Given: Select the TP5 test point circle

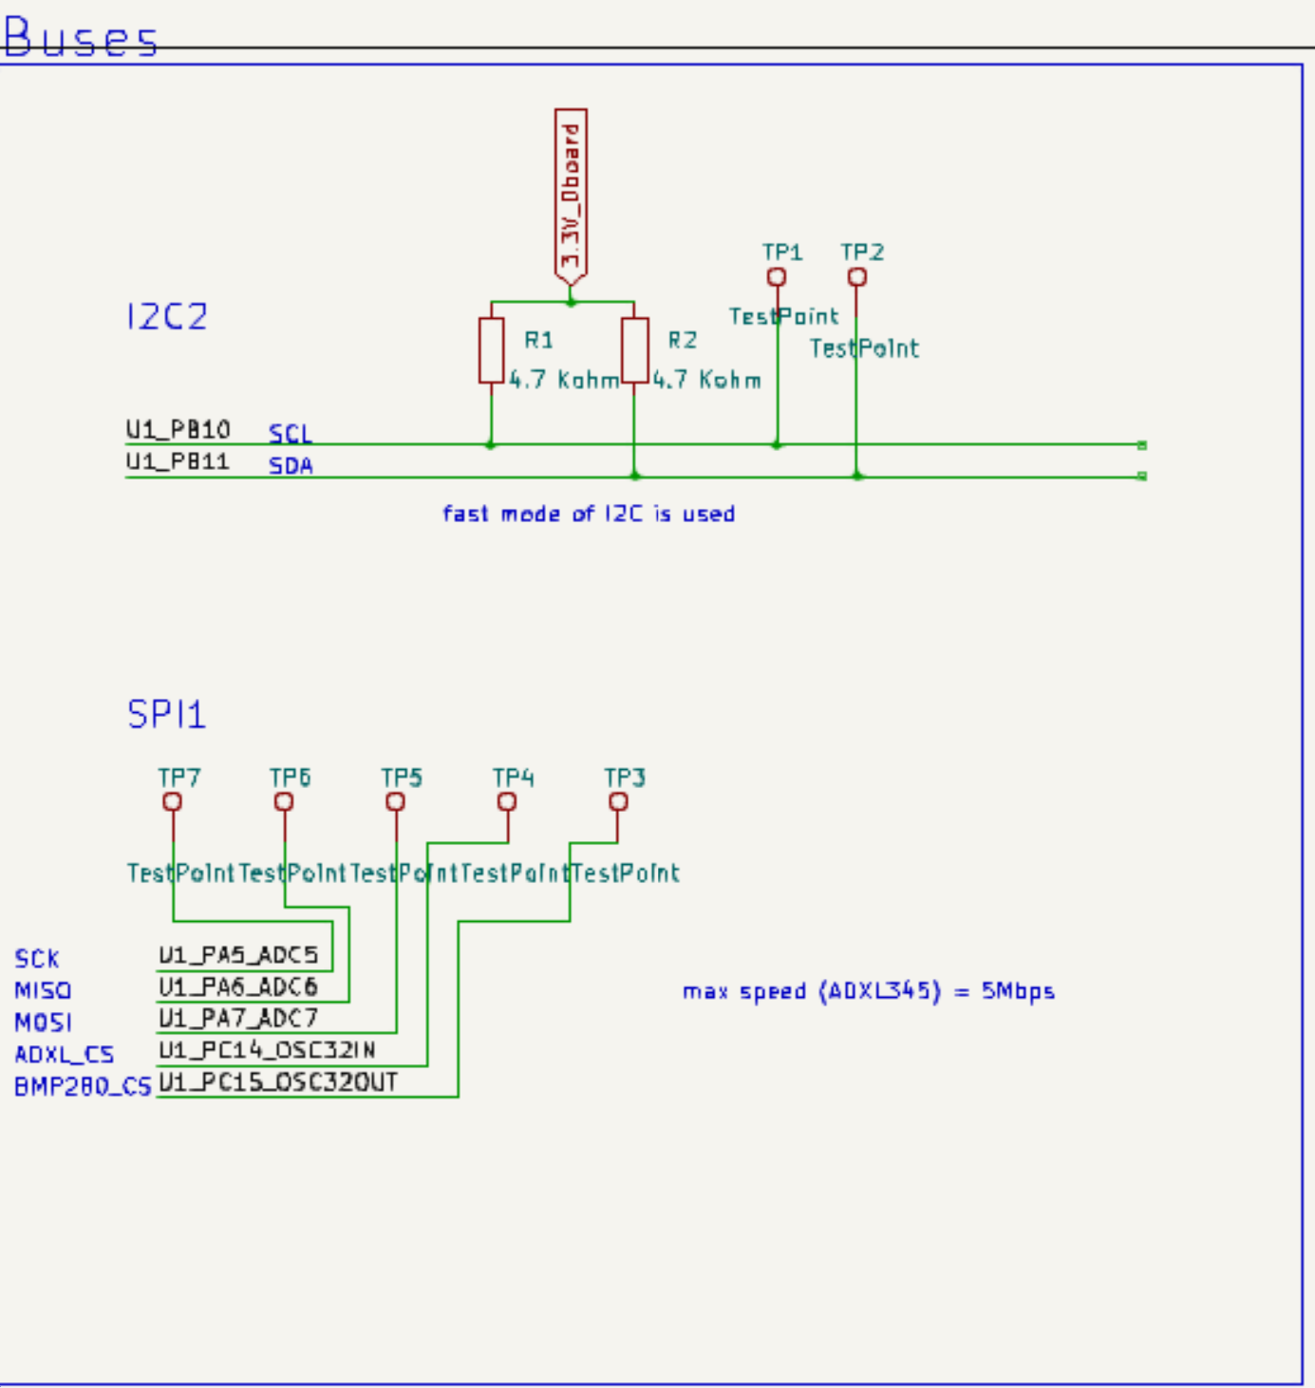Looking at the screenshot, I should (396, 801).
